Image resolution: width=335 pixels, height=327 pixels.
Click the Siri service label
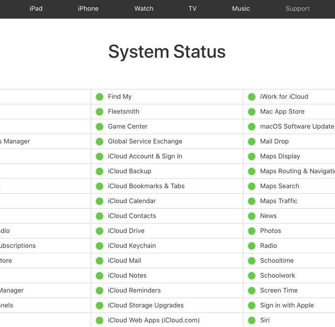click(x=265, y=320)
